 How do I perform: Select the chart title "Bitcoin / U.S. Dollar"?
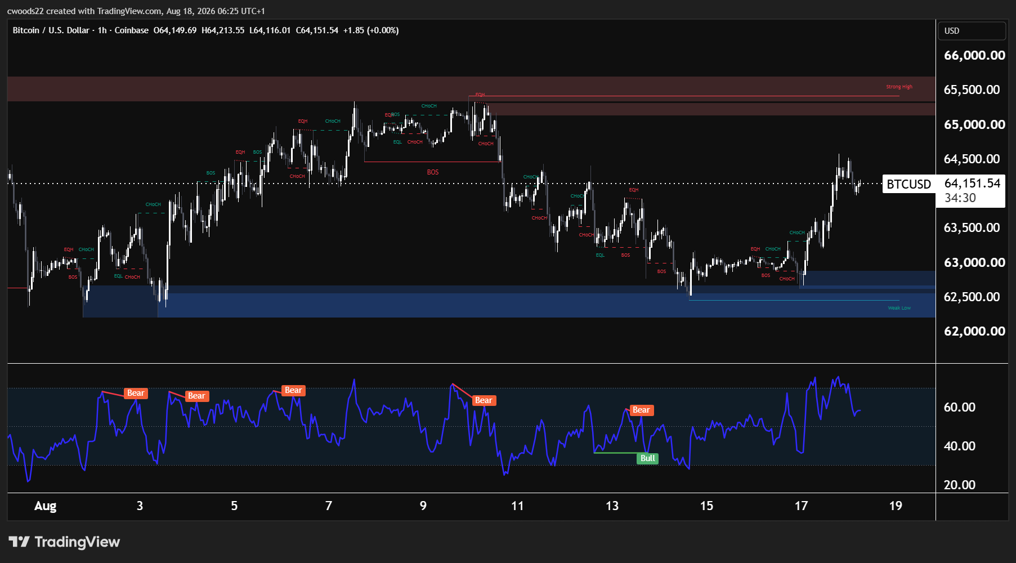[51, 30]
